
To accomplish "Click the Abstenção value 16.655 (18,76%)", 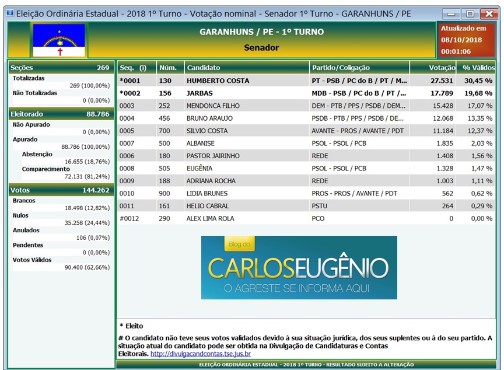I will pos(87,162).
